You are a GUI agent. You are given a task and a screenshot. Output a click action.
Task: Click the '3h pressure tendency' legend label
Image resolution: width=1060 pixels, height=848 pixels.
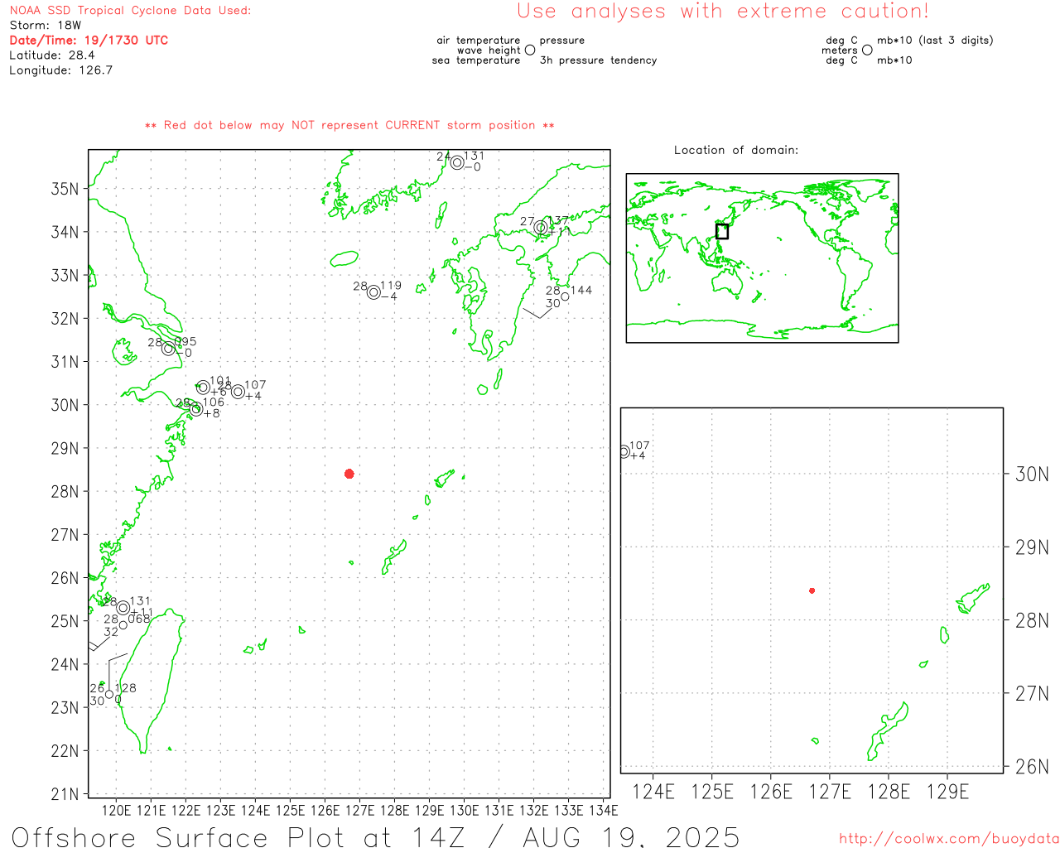click(x=598, y=60)
